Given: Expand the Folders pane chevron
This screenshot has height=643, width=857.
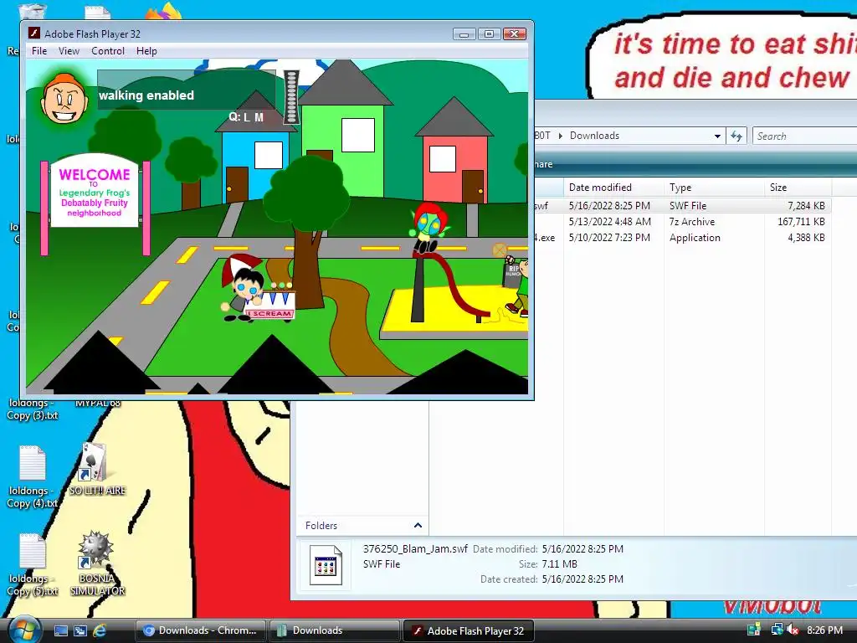Looking at the screenshot, I should point(418,526).
